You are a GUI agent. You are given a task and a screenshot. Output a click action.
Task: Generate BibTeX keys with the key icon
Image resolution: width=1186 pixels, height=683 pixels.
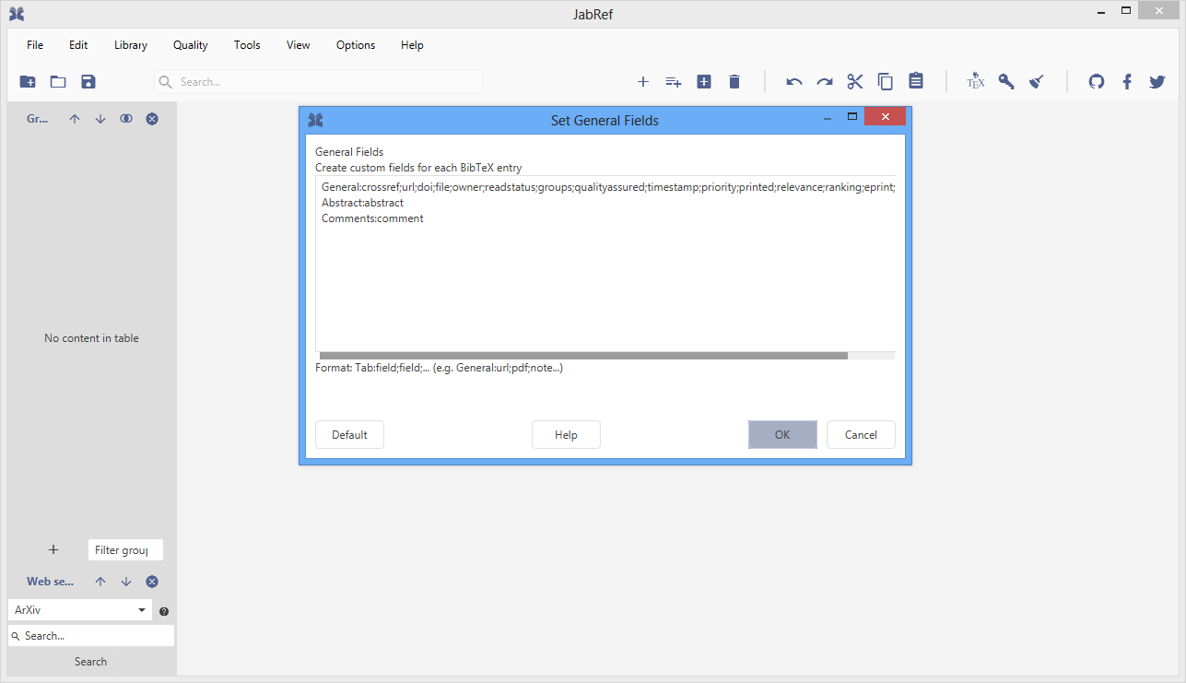click(1006, 82)
